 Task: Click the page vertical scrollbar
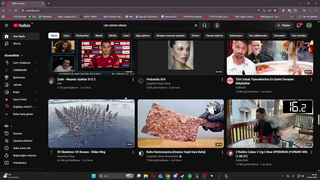[x=318, y=120]
